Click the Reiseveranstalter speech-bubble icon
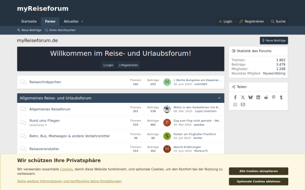The width and height of the screenshot is (305, 190). (x=23, y=149)
